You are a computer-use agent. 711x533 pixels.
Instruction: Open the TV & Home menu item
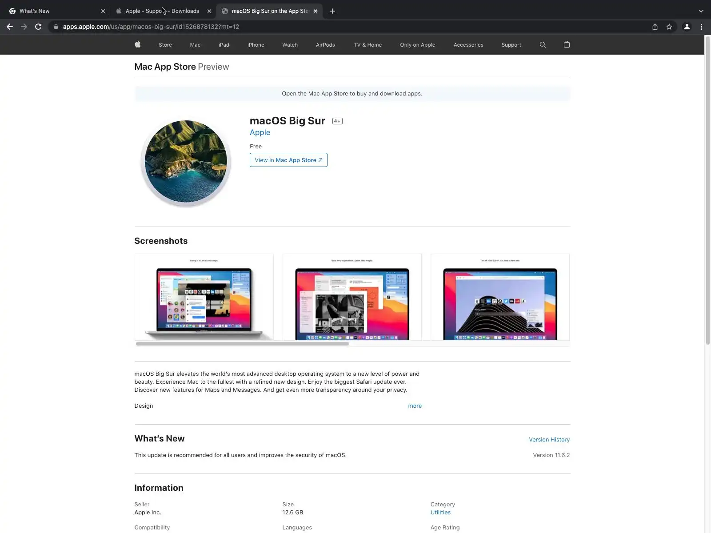368,45
